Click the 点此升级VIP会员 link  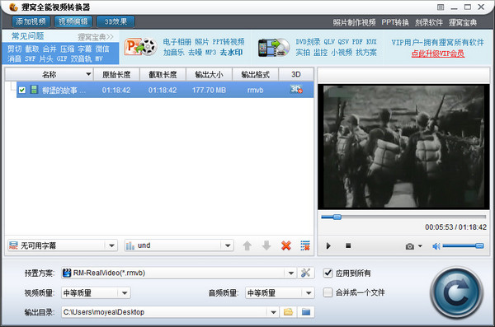(438, 54)
